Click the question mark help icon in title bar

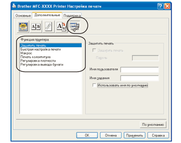[160, 6]
